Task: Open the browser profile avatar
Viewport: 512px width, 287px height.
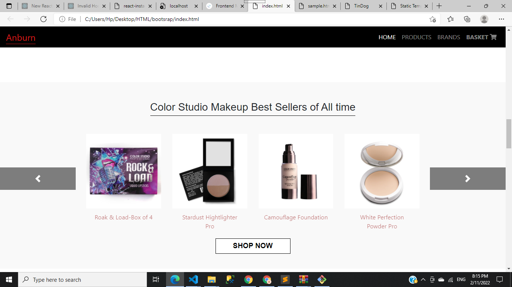Action: tap(484, 19)
